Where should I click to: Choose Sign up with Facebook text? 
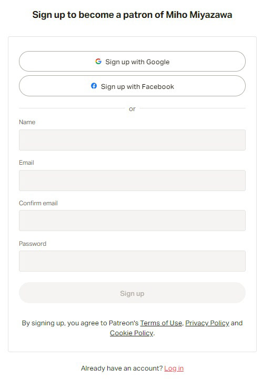pos(137,86)
